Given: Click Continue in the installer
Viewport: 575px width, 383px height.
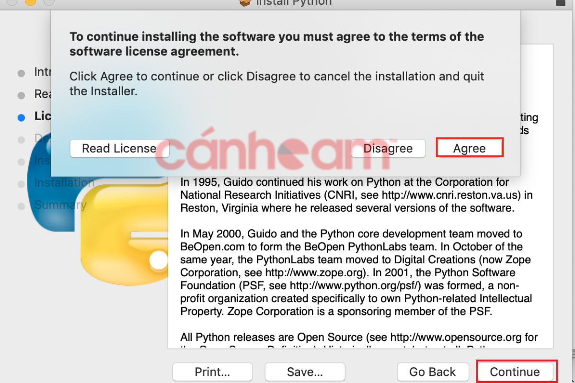Looking at the screenshot, I should pos(515,372).
